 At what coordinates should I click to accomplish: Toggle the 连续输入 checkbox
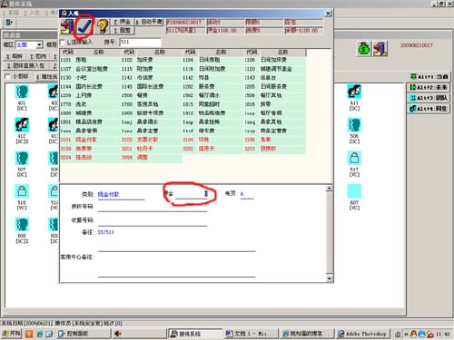coord(63,42)
